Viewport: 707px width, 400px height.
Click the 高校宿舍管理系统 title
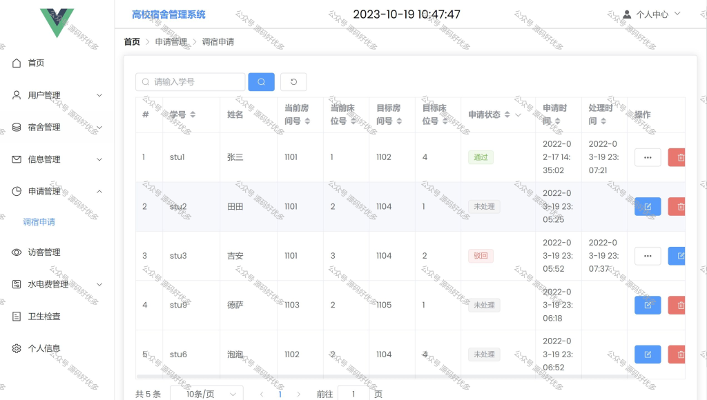[x=168, y=14]
